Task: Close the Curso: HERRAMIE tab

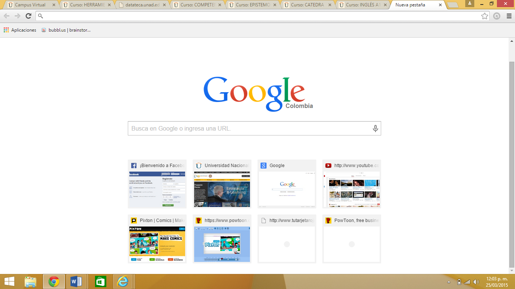Action: pos(109,5)
